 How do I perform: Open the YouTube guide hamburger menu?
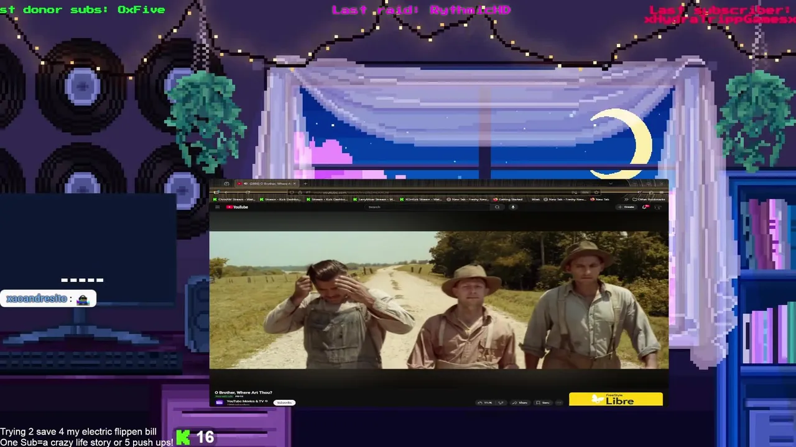pyautogui.click(x=218, y=207)
